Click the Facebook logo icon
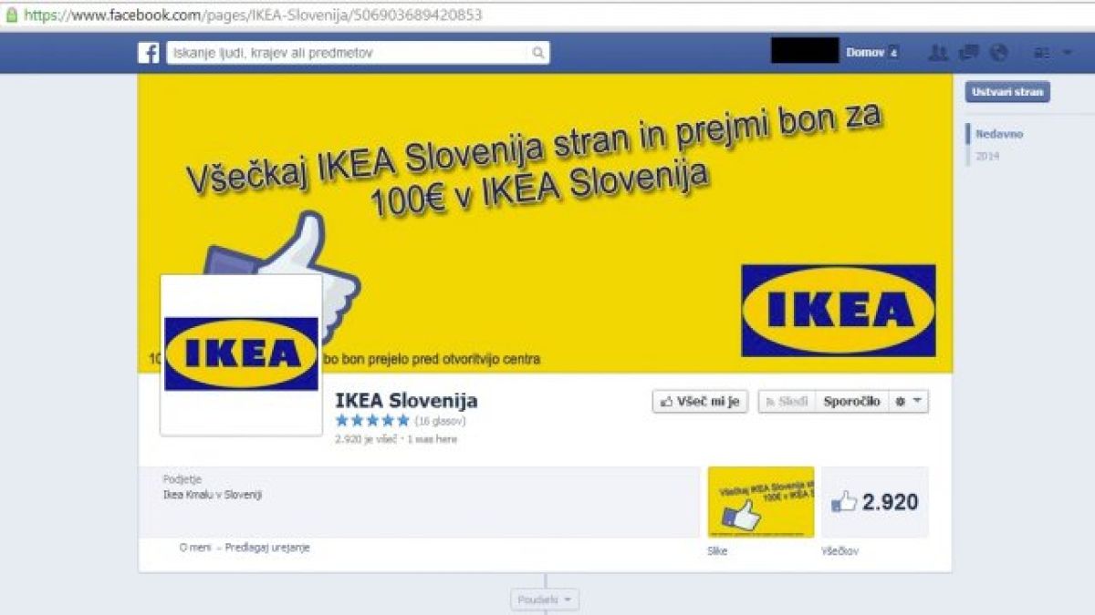 pyautogui.click(x=149, y=53)
